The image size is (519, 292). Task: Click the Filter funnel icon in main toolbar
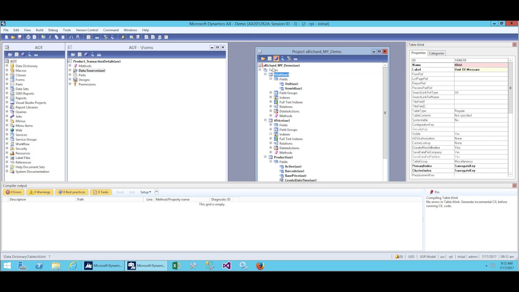105,37
